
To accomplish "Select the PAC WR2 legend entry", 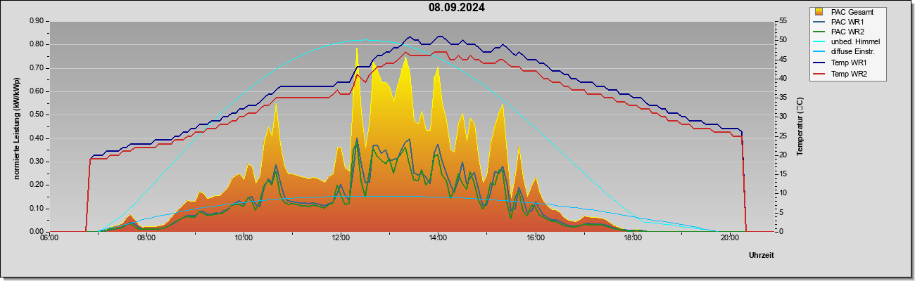I will [x=845, y=32].
